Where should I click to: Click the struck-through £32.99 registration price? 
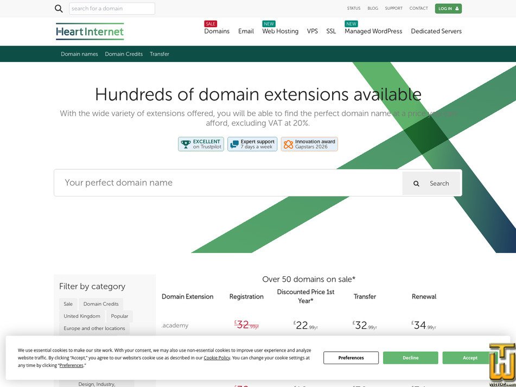coord(246,325)
